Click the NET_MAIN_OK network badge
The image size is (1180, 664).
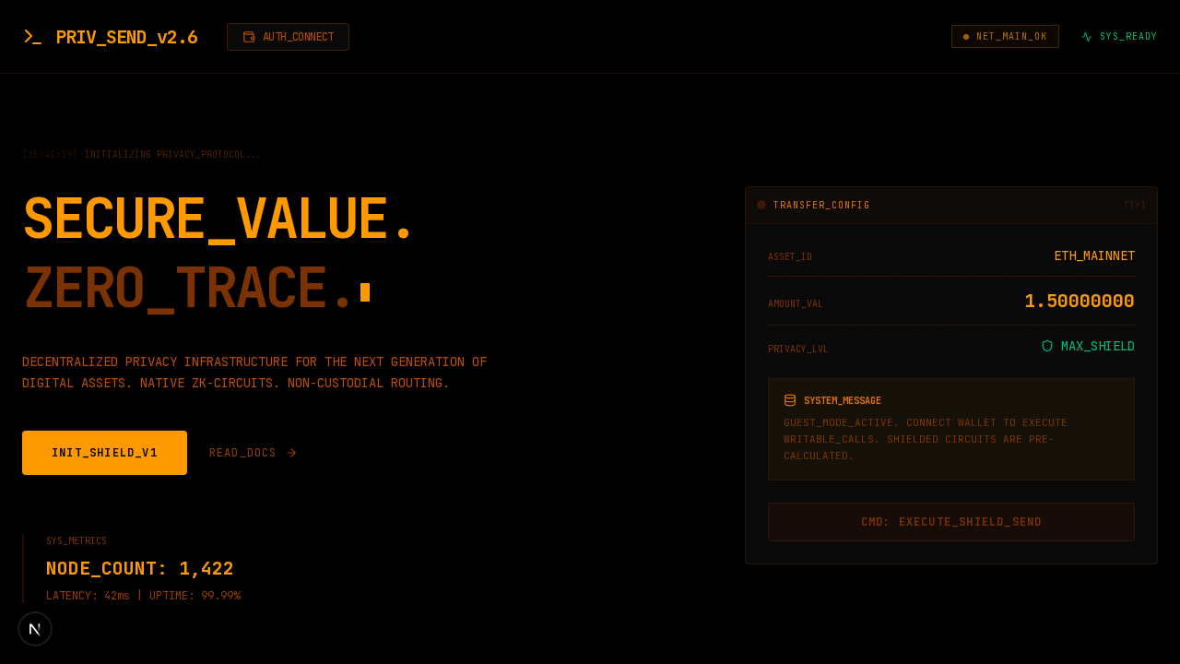pos(1005,37)
